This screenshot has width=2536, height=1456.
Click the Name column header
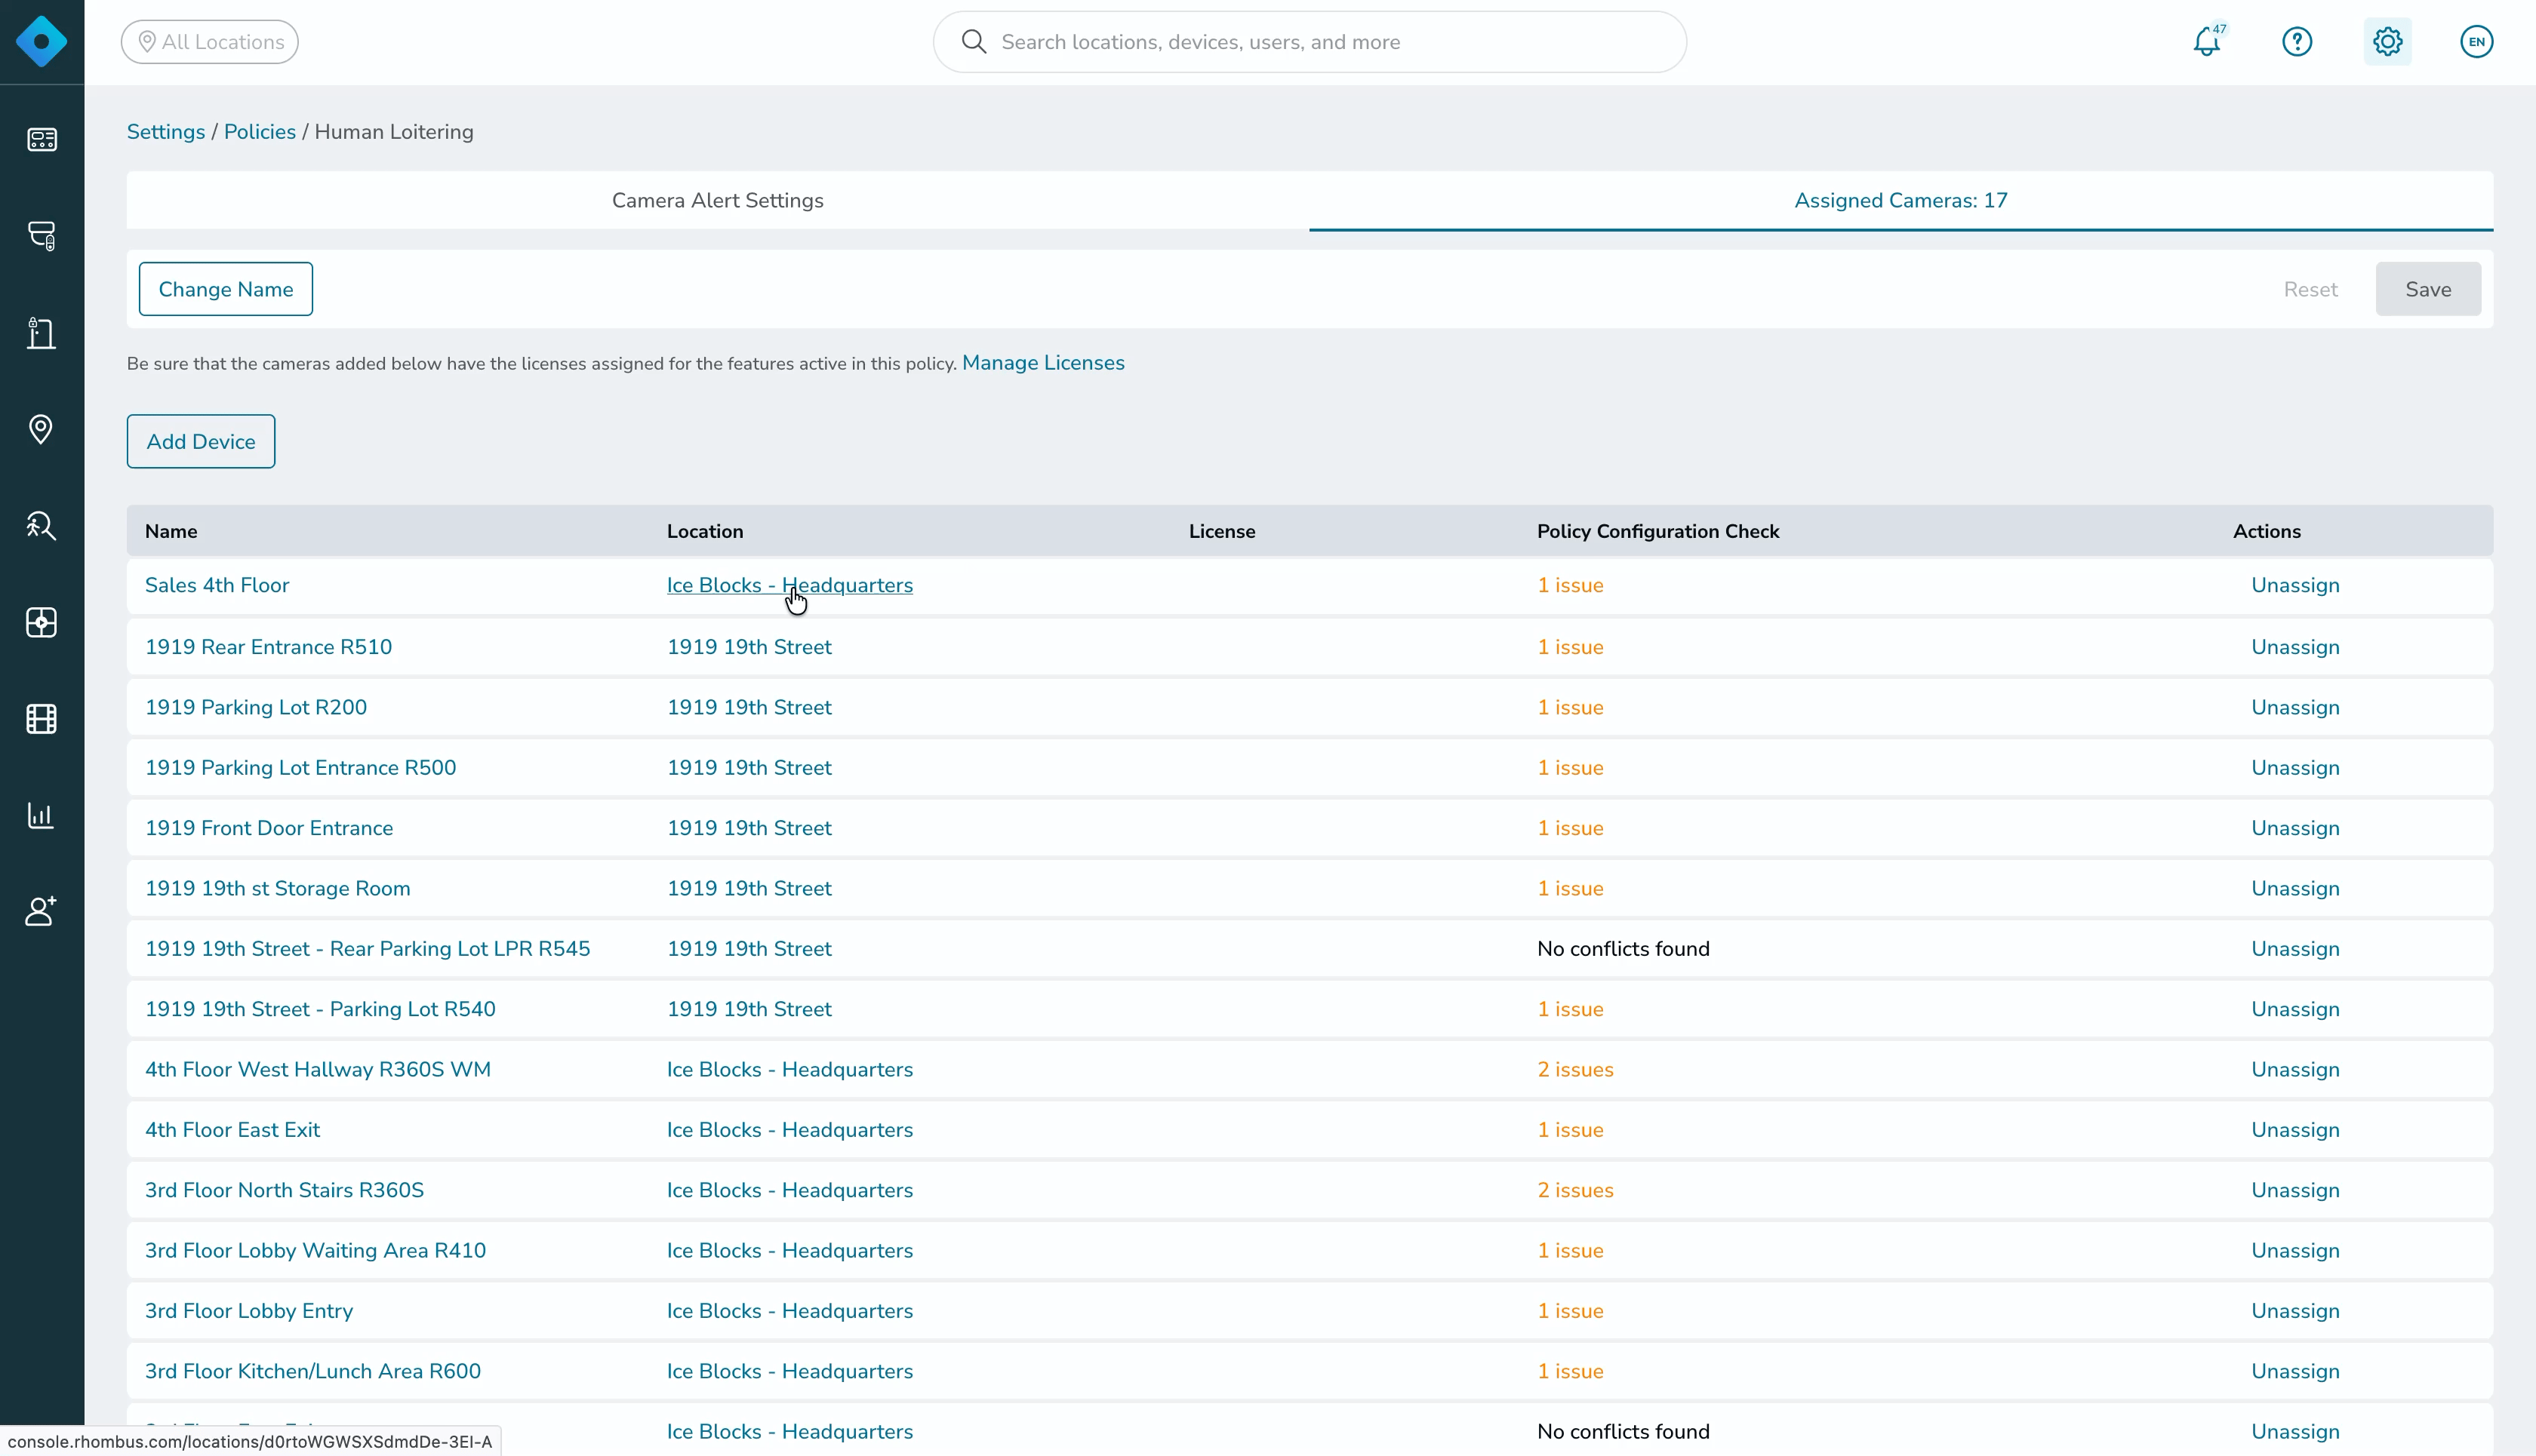(x=171, y=531)
